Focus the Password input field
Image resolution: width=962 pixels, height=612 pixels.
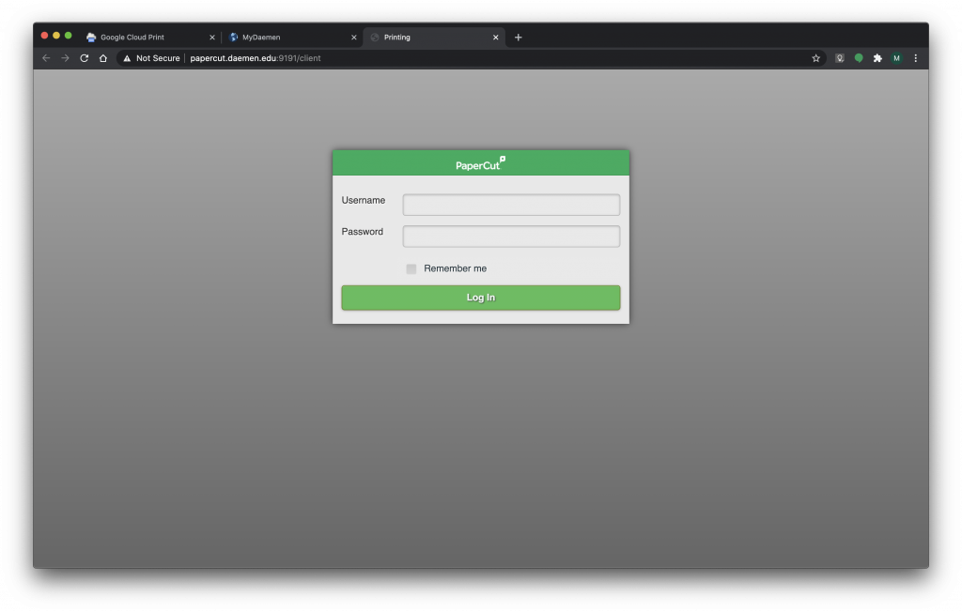[x=511, y=237]
